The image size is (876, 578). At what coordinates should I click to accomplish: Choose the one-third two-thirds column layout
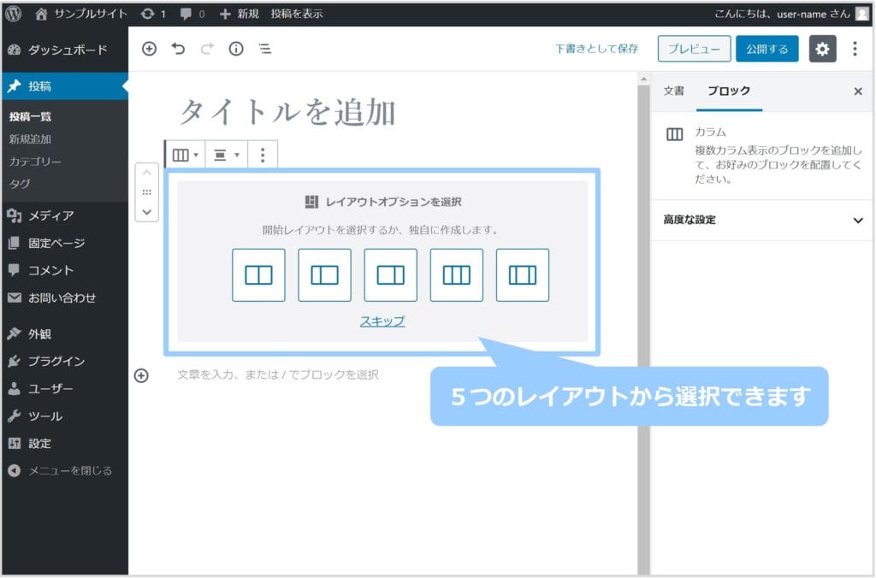324,275
